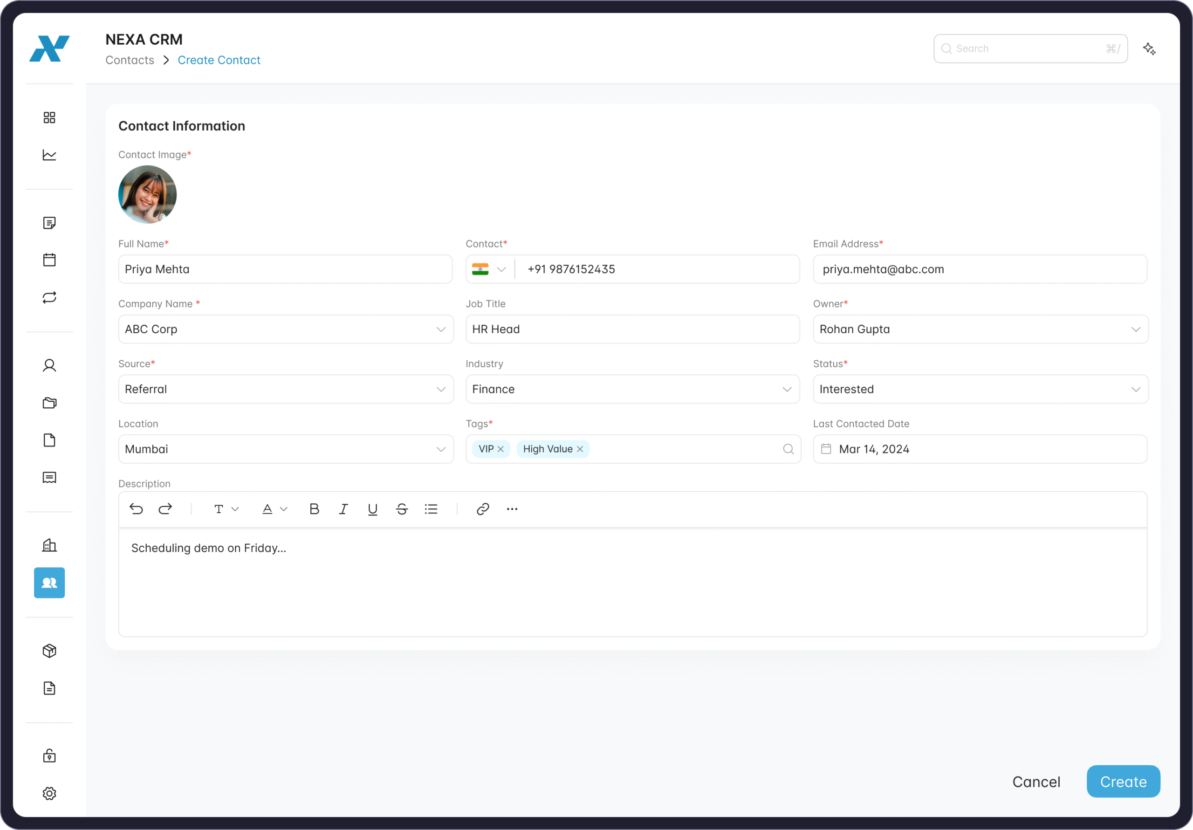Click the bulleted list icon
Screen dimensions: 1193x830
(x=431, y=509)
